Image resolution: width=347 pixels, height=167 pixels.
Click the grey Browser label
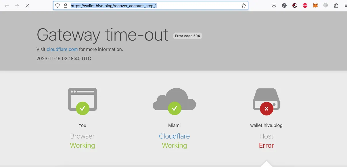[83, 136]
